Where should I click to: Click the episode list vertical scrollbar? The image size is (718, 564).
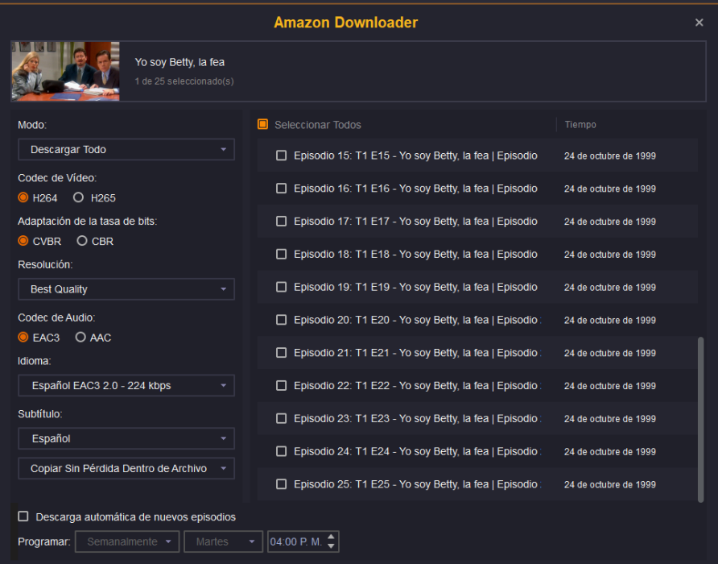[x=699, y=419]
